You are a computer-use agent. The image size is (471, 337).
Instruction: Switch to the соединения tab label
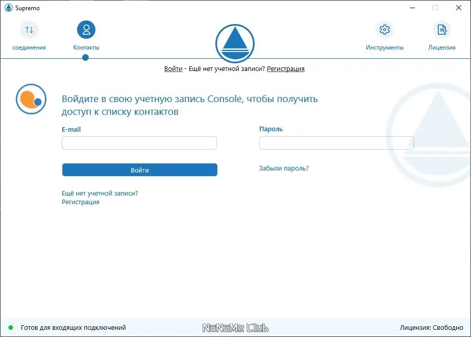[29, 47]
